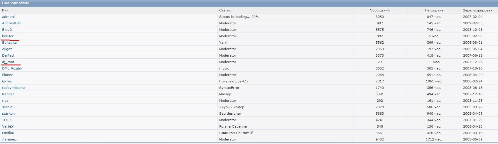498x144 pixels.
Task: Click the underlined dj_root username
Action: click(8, 62)
